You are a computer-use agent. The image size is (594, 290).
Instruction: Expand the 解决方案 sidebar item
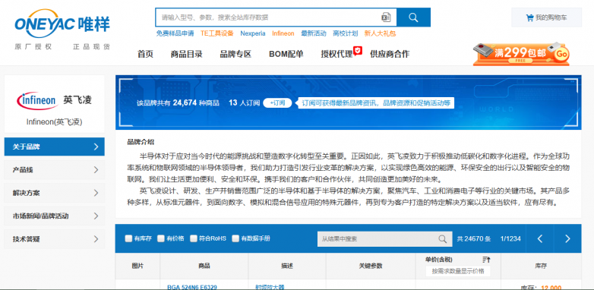(x=55, y=193)
